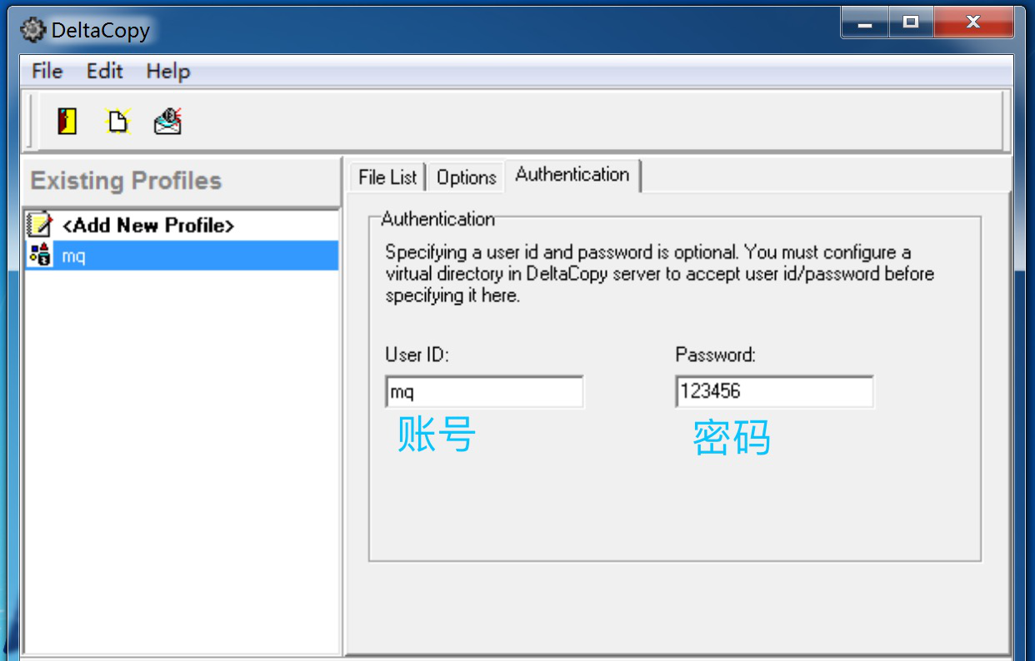The width and height of the screenshot is (1035, 661).
Task: Open the Help menu
Action: 168,72
